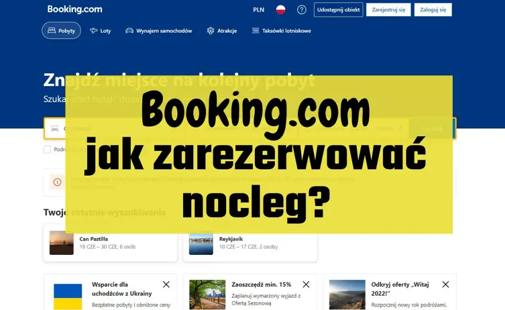
Task: Select the Pobyty tab
Action: (x=61, y=30)
